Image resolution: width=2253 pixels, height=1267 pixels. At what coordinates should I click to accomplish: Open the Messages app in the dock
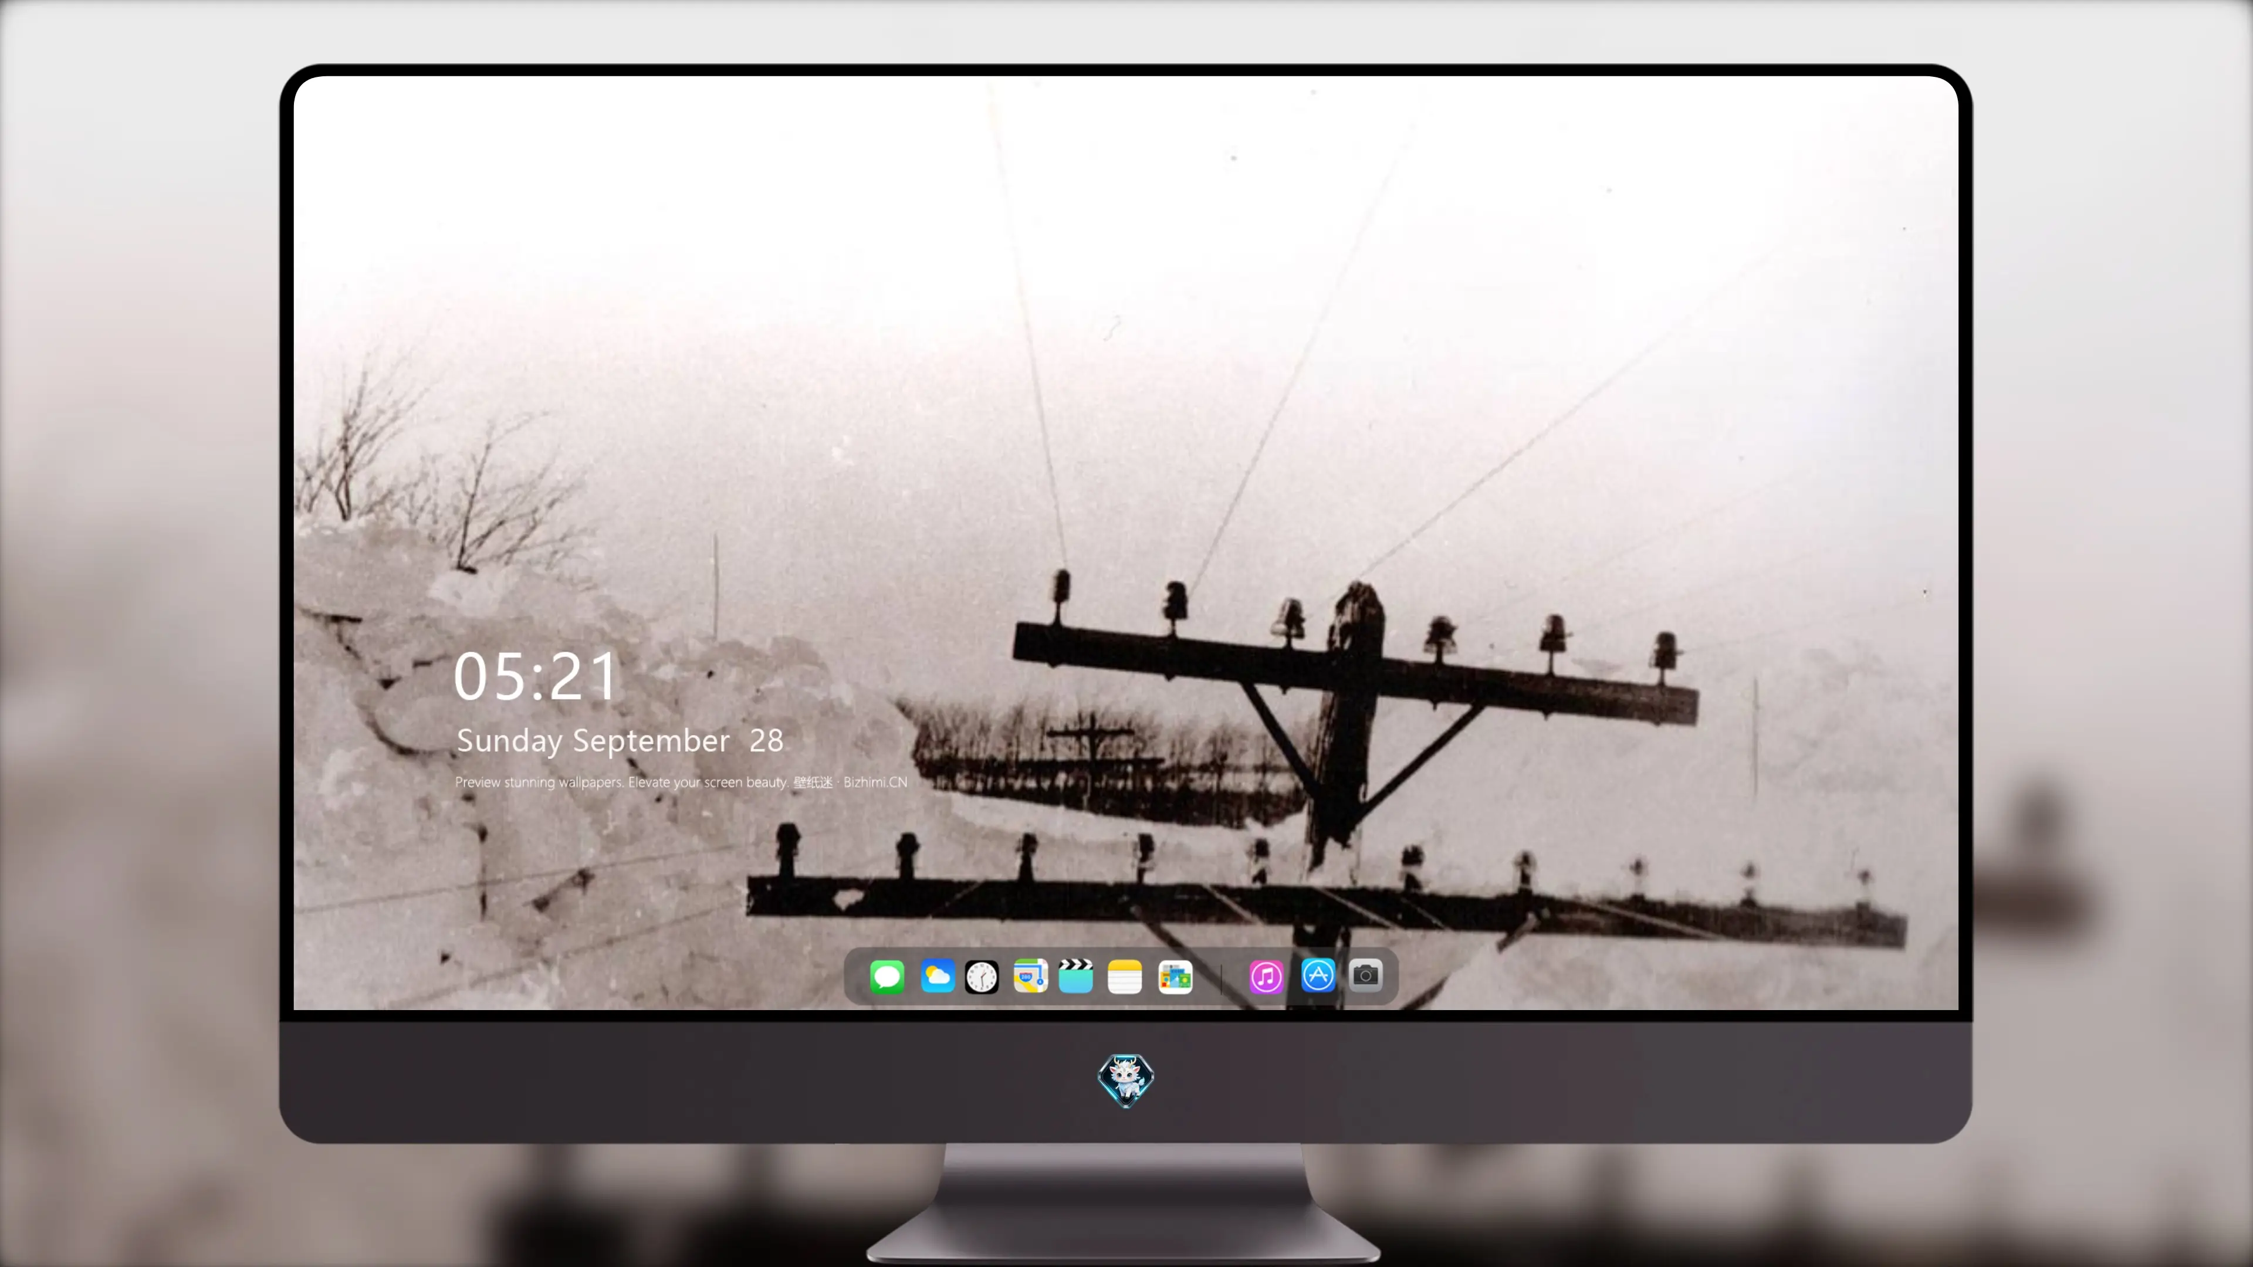(887, 977)
